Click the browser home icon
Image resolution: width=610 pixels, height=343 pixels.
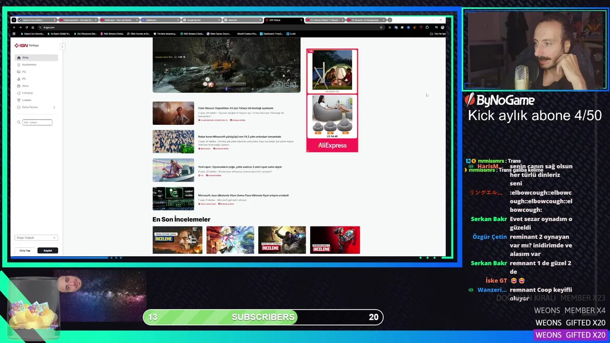[x=32, y=27]
